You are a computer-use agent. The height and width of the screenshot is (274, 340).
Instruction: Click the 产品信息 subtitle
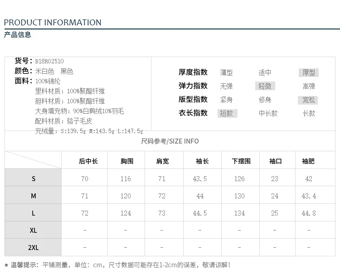(x=18, y=35)
